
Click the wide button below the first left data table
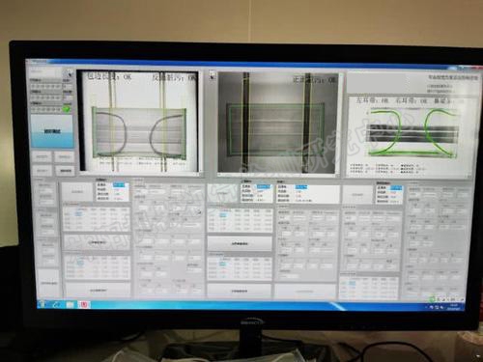[98, 242]
